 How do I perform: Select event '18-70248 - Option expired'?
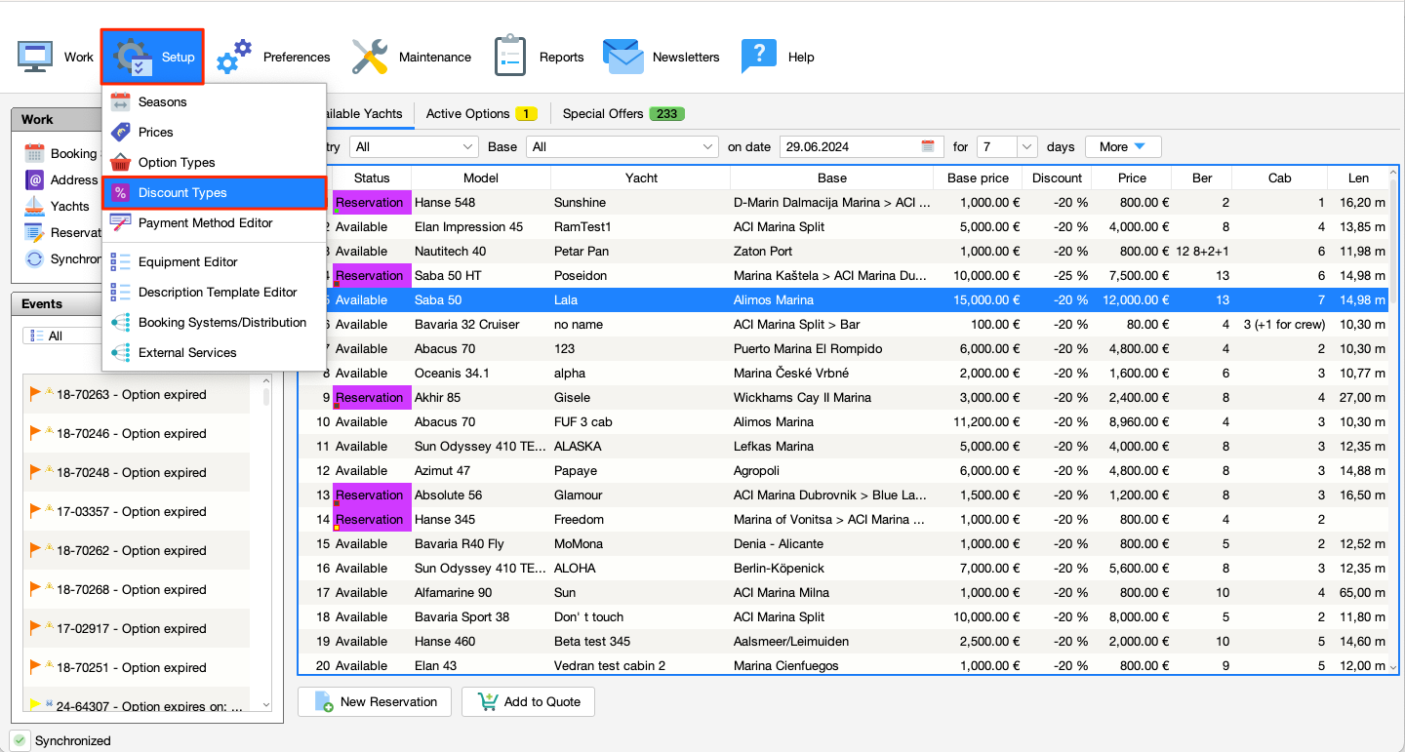(137, 472)
